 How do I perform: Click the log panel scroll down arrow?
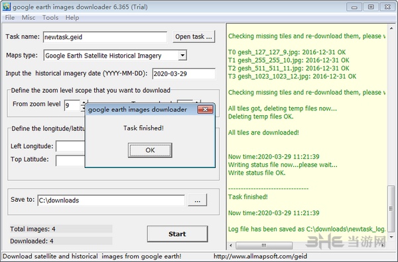point(391,238)
